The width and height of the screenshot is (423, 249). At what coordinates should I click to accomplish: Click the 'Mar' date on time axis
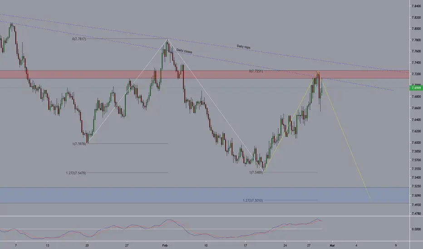tap(332, 245)
